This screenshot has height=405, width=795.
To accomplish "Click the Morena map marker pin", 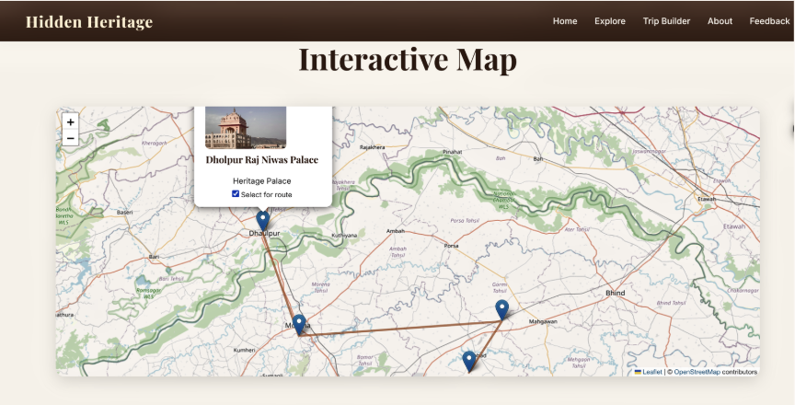I will (299, 324).
